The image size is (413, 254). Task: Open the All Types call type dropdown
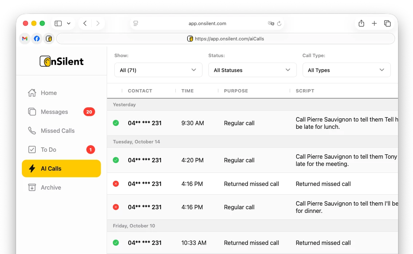(346, 70)
